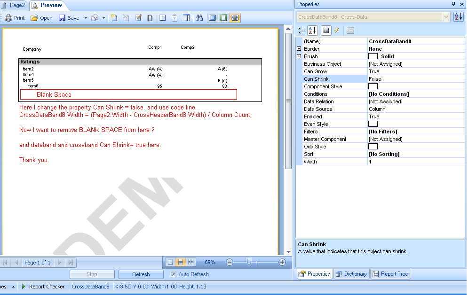Screen dimensions: 468x295
Task: Open the Report Tree tab
Action: 390,274
